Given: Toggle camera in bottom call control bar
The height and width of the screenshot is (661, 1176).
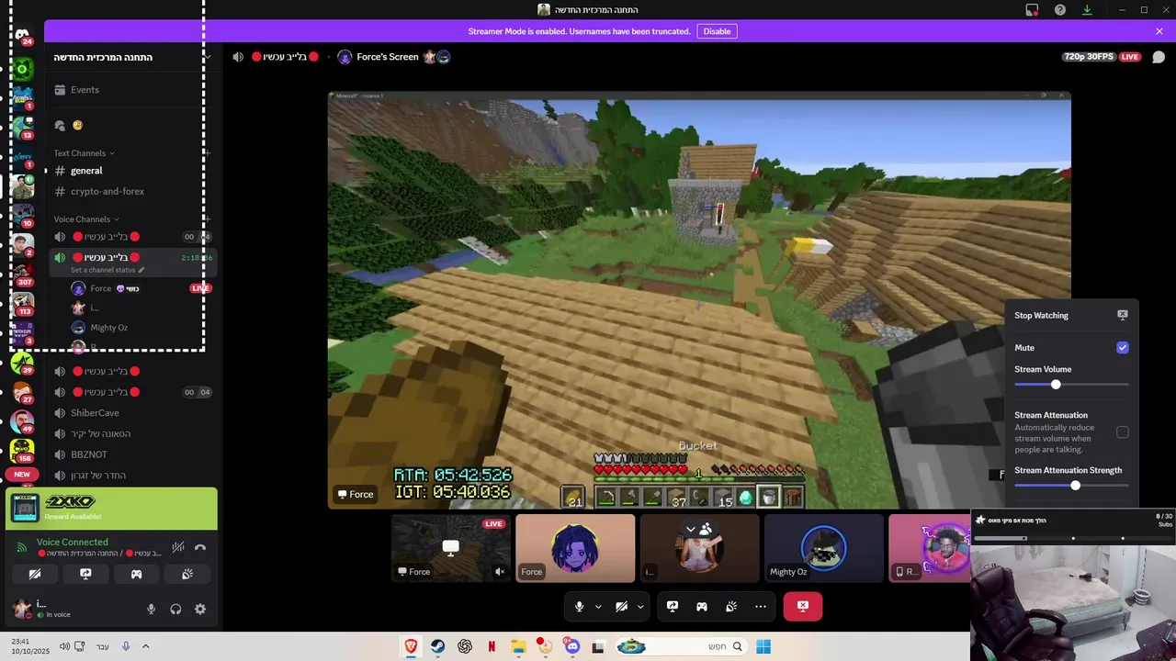Looking at the screenshot, I should coord(621,606).
